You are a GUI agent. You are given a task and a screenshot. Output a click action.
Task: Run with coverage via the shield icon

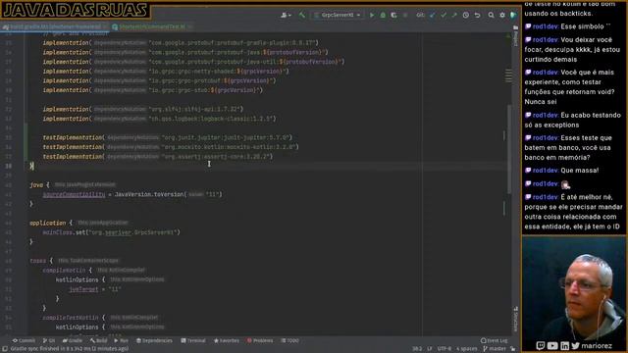394,16
